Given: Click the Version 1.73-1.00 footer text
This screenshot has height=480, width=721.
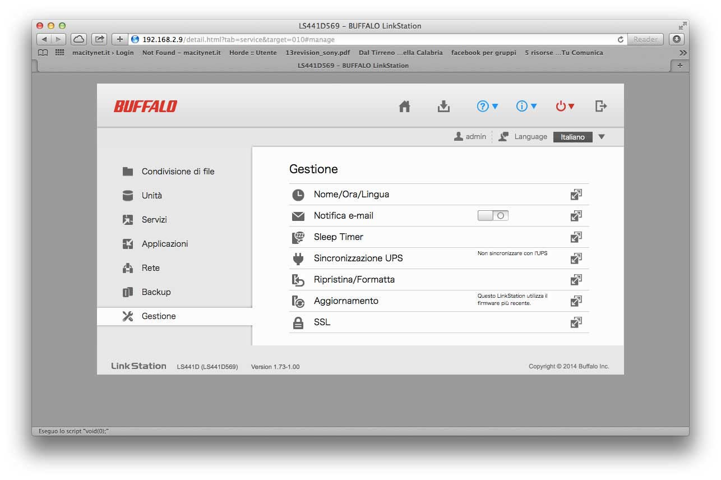Looking at the screenshot, I should pyautogui.click(x=275, y=367).
